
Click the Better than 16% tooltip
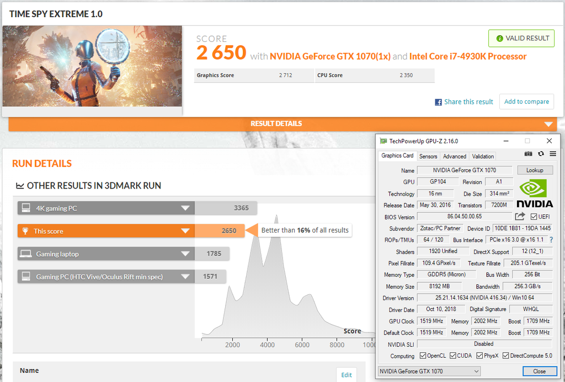click(x=305, y=230)
